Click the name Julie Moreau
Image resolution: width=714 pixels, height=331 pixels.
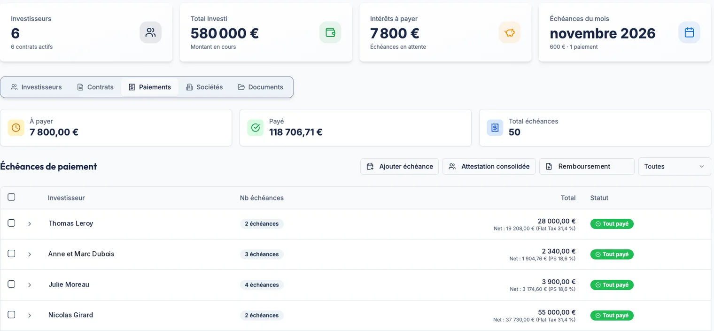point(69,284)
